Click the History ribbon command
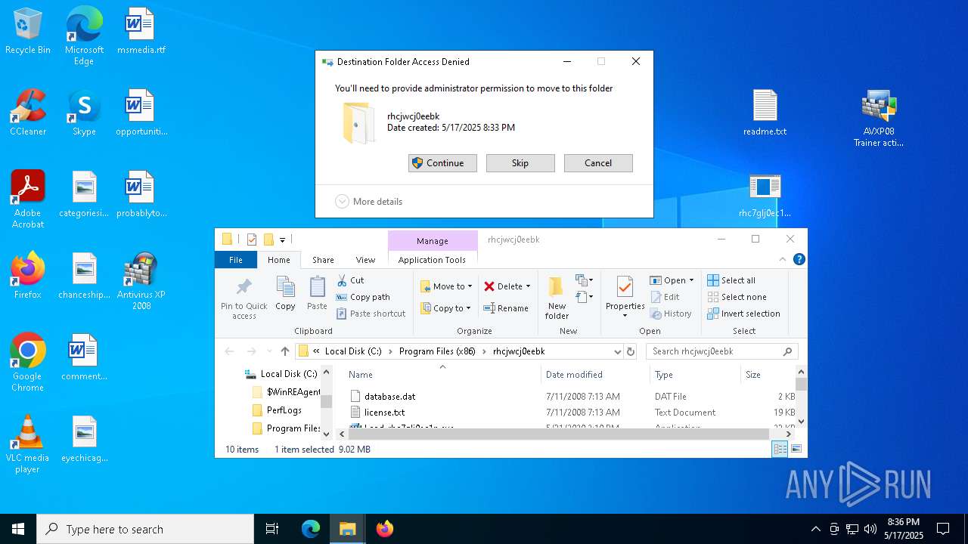The height and width of the screenshot is (544, 968). pyautogui.click(x=671, y=314)
